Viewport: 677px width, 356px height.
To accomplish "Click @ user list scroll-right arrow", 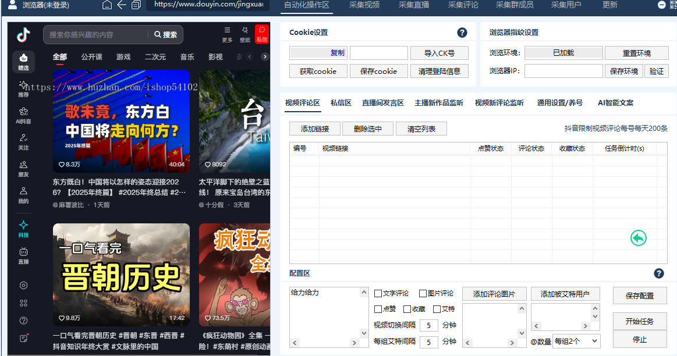I will coord(586,326).
